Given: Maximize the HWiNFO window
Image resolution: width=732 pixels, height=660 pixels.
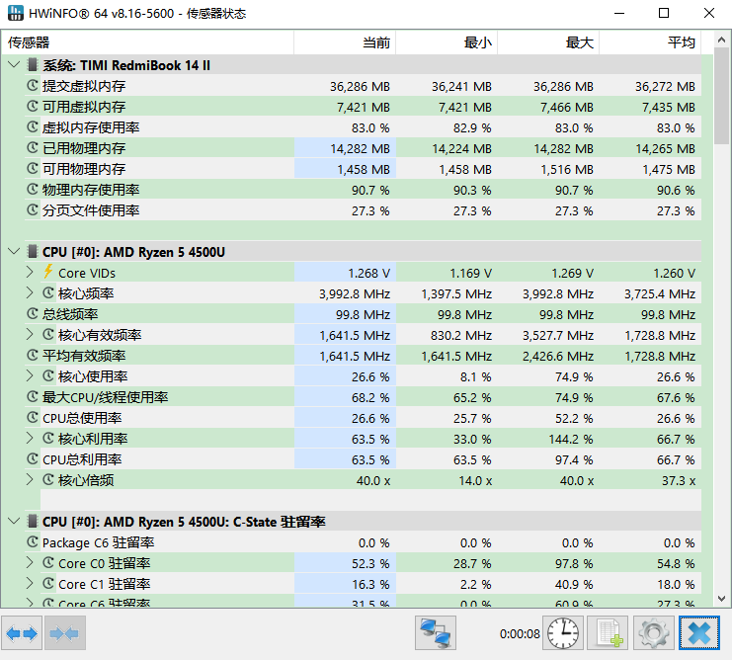Looking at the screenshot, I should (x=664, y=13).
